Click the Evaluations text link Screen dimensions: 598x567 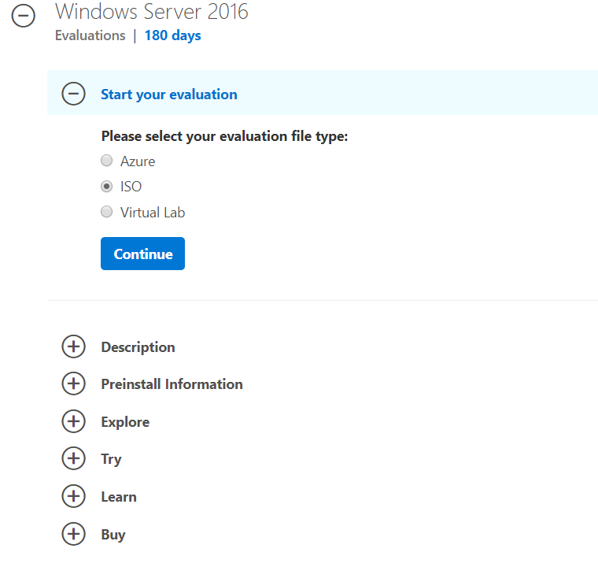pos(90,35)
